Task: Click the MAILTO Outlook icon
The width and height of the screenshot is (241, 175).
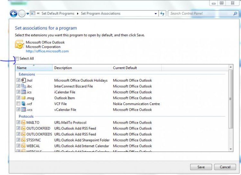Action: point(23,123)
